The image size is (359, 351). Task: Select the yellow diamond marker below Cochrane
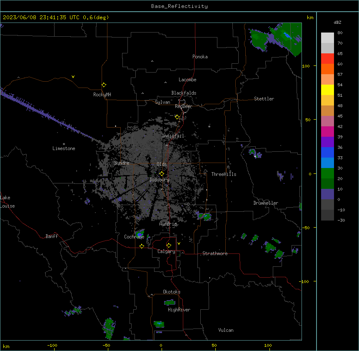[x=142, y=246]
